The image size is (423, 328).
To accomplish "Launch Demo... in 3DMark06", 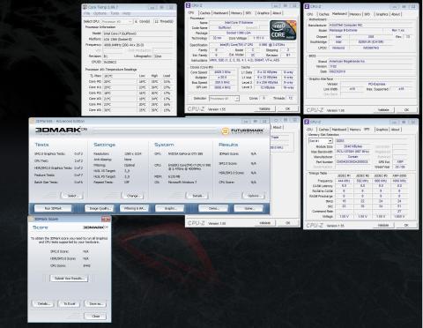I will coord(213,208).
